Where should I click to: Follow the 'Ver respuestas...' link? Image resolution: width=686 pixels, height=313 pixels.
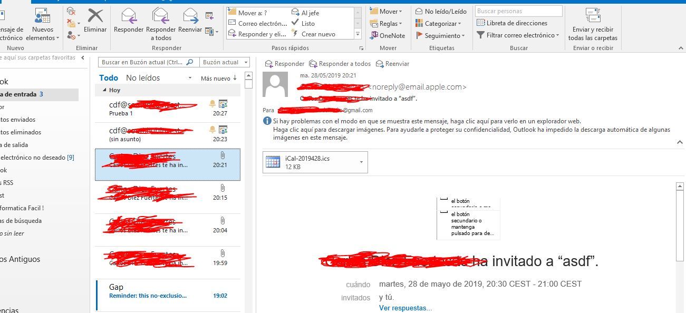tap(405, 308)
